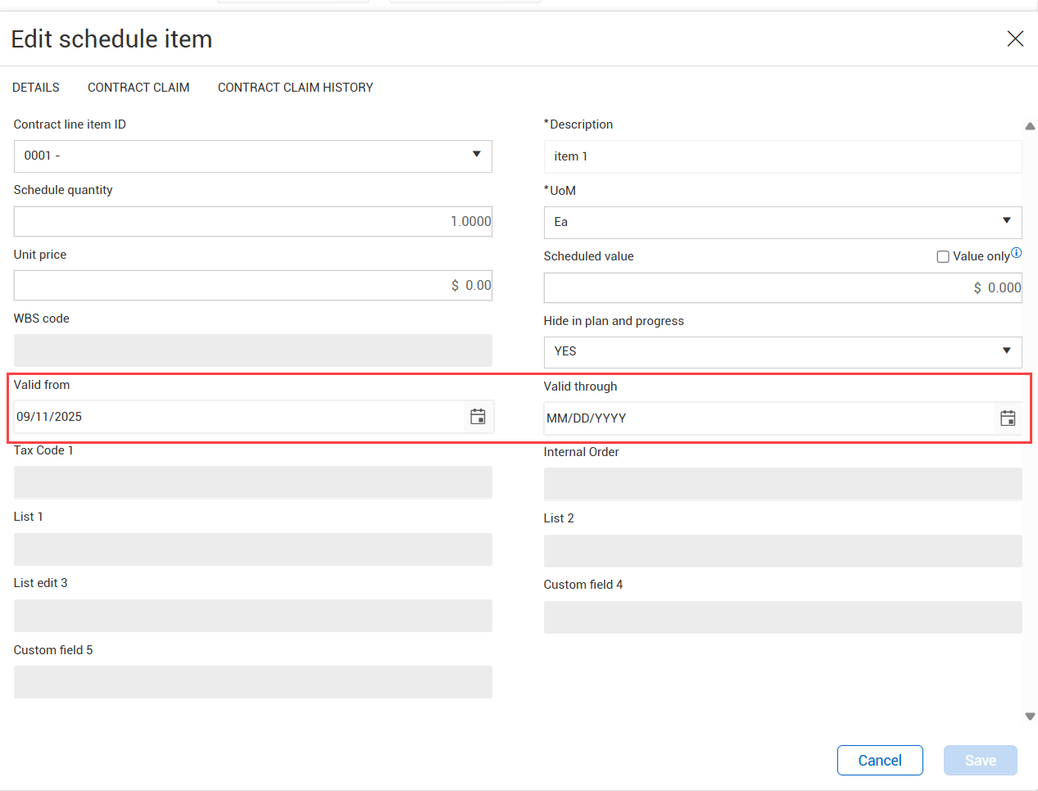Screen dimensions: 1038x791
Task: Close the Edit schedule item dialog
Action: (1015, 38)
